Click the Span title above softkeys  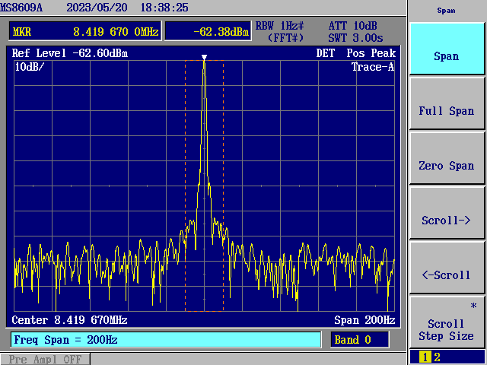[447, 11]
